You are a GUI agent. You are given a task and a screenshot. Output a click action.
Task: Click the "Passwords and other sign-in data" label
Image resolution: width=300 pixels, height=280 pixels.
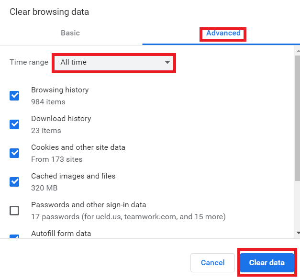tap(89, 205)
